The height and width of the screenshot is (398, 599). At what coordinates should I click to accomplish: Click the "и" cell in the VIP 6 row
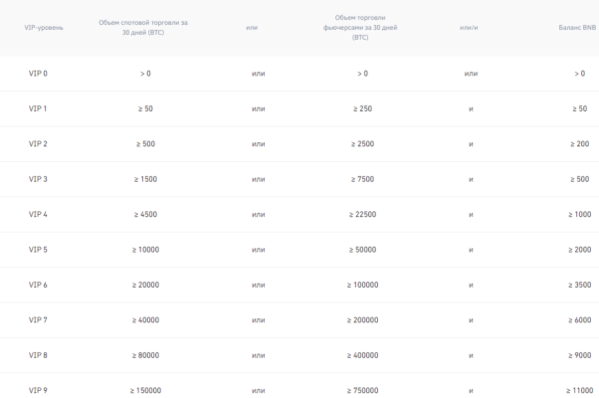tap(471, 285)
